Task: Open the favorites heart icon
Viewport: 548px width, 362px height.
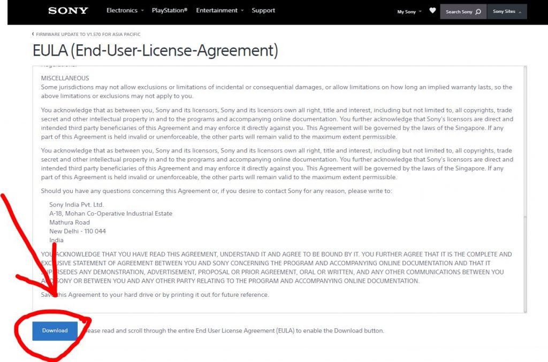Action: tap(432, 11)
